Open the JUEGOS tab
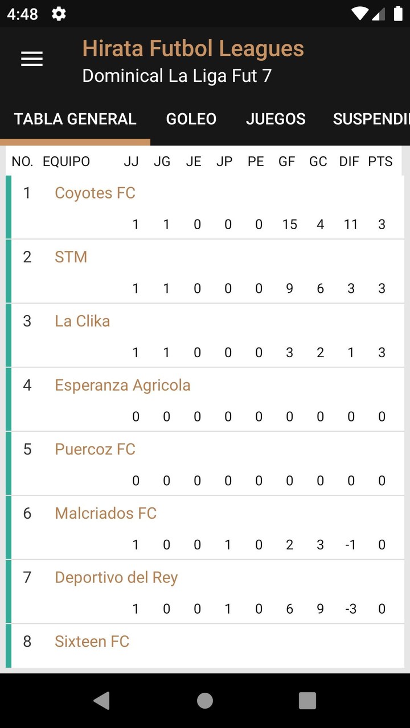This screenshot has height=728, width=410. [x=276, y=119]
